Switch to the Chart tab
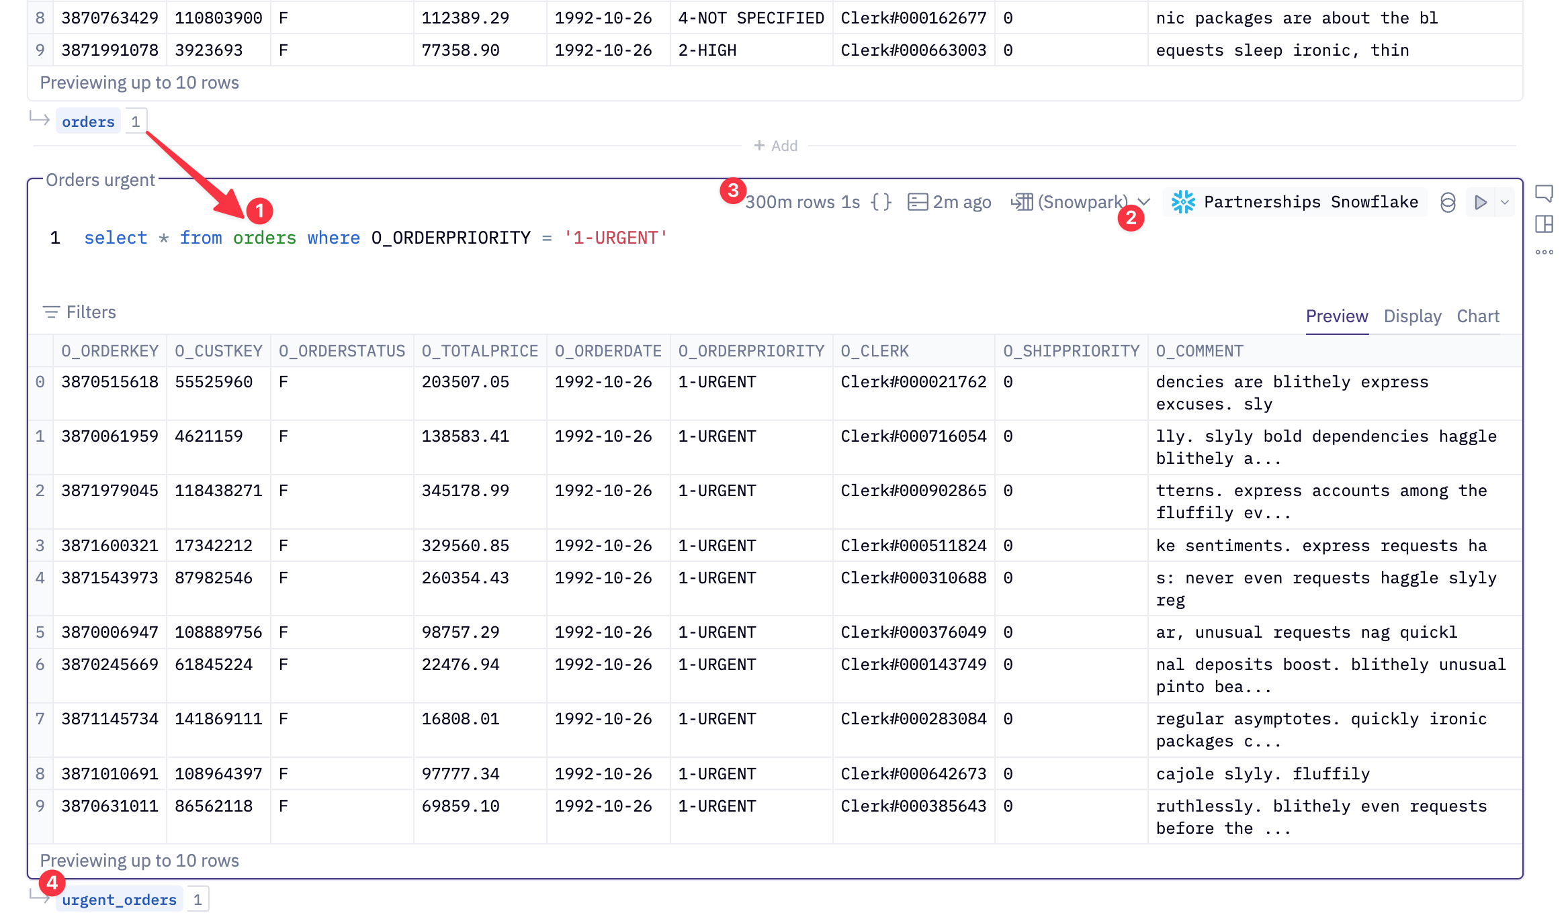Screen dimensions: 1568x917 tap(1477, 316)
